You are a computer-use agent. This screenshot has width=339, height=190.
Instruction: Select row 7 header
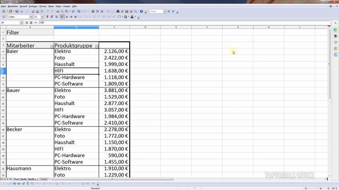coord(3,71)
